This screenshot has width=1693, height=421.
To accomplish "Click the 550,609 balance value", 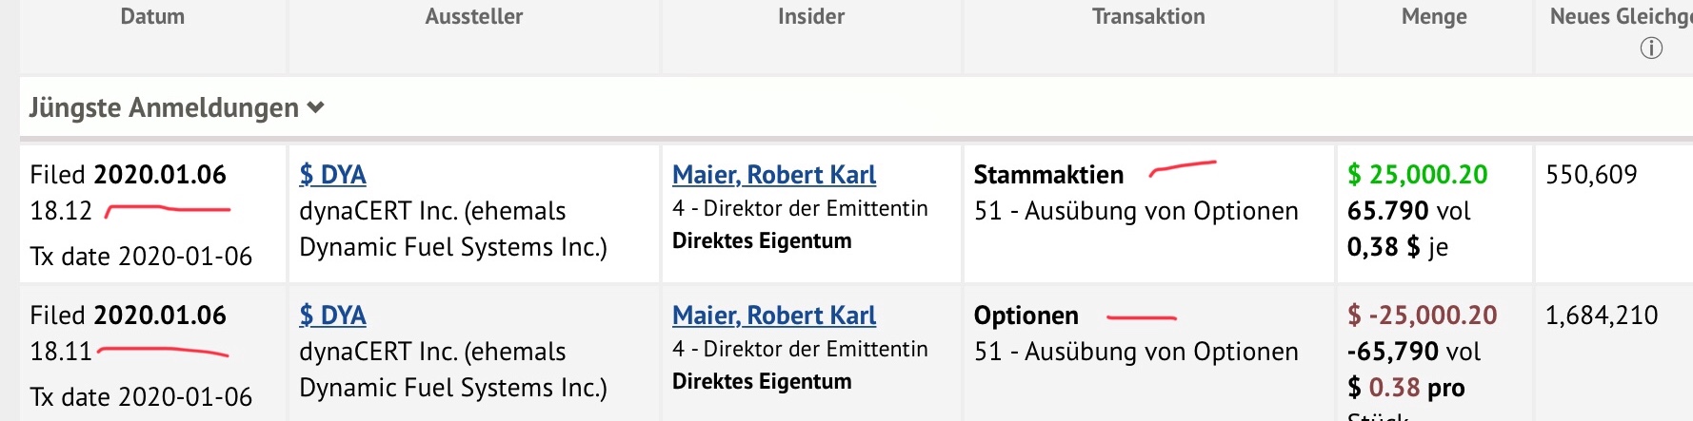I will [1591, 175].
